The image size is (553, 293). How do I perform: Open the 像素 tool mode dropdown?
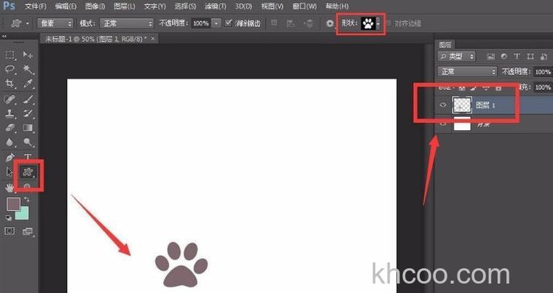point(55,23)
